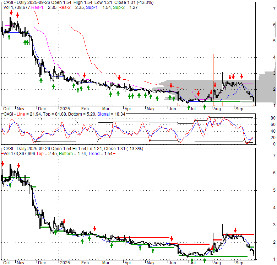Image resolution: width=277 pixels, height=265 pixels.
Task: Click the red sell arrow above early January bottom chart
Action: pos(64,221)
